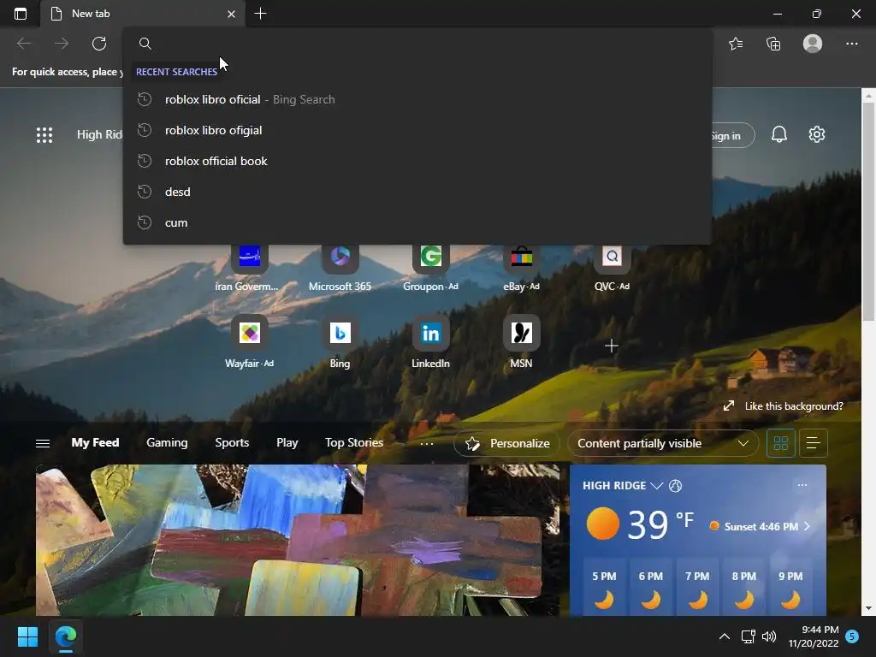The image size is (876, 657).
Task: Open the app launcher grid icon
Action: pyautogui.click(x=44, y=134)
